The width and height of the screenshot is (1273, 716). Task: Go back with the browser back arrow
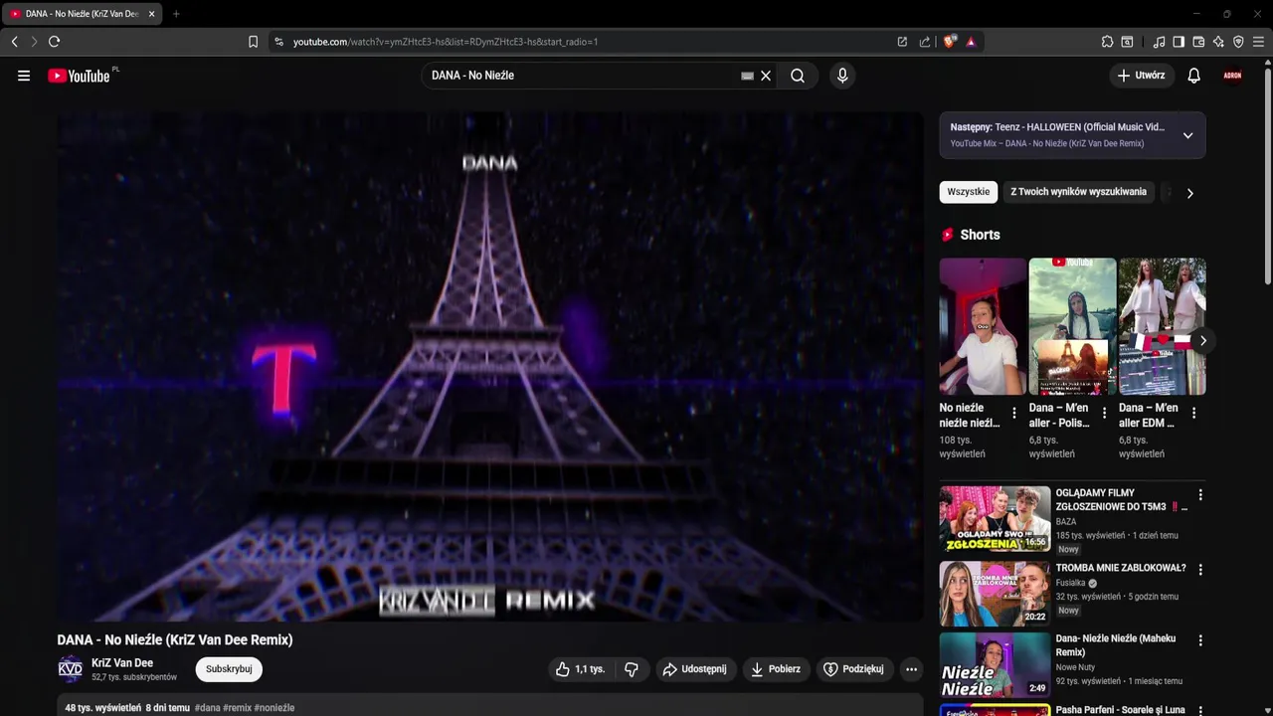14,42
